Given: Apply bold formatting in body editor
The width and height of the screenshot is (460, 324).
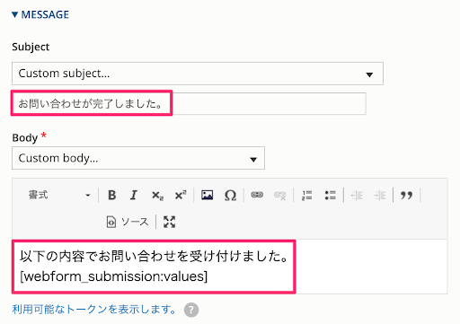Looking at the screenshot, I should pyautogui.click(x=112, y=196).
